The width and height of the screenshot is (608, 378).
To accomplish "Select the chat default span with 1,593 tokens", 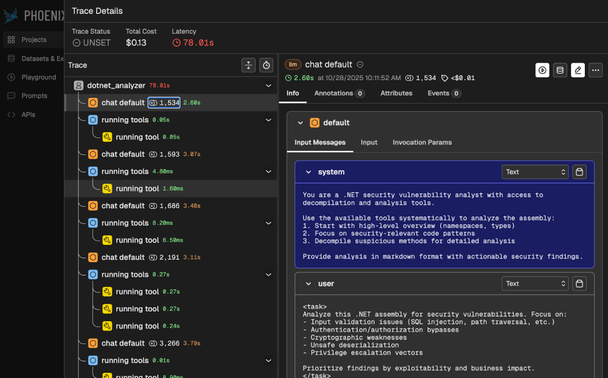I will coord(123,154).
